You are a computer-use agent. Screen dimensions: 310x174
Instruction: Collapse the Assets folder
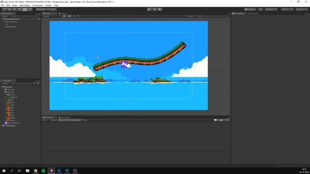(1, 87)
